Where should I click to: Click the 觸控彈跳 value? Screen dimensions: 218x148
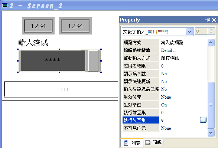tap(170, 58)
